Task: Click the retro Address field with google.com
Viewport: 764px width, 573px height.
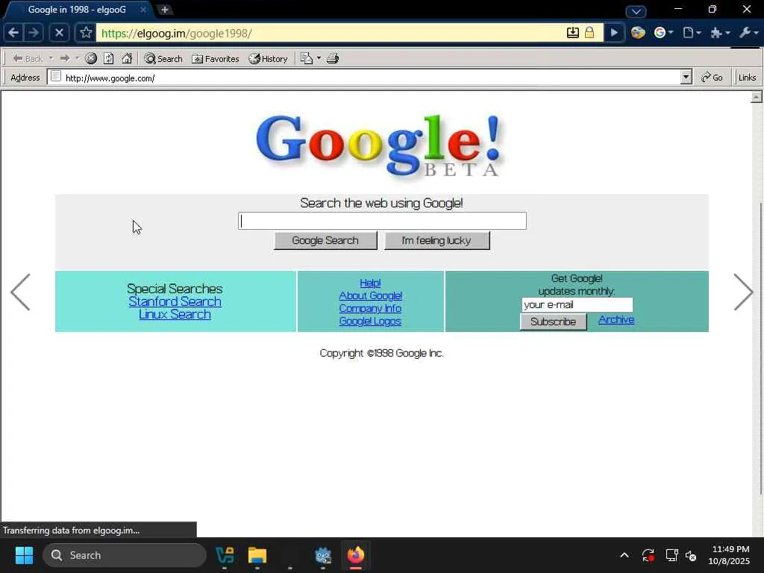Action: 370,78
